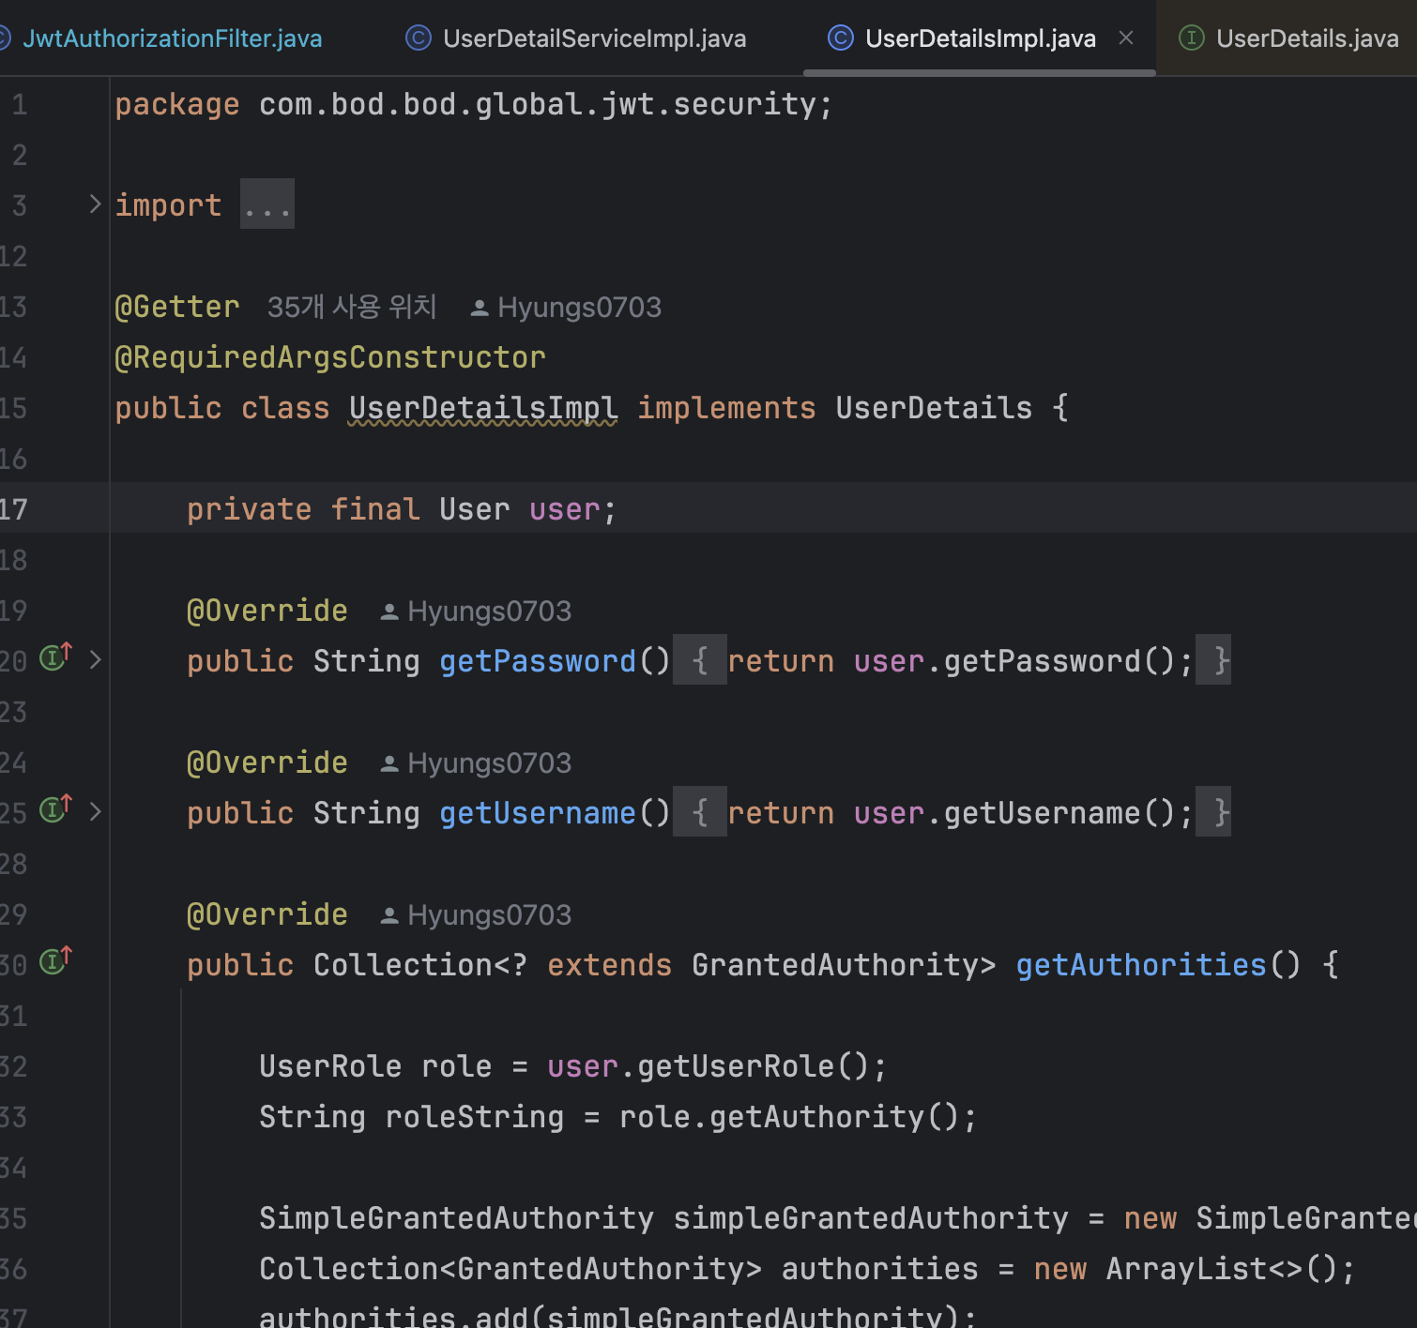Click the UserDetails interface name in class declaration

[934, 408]
